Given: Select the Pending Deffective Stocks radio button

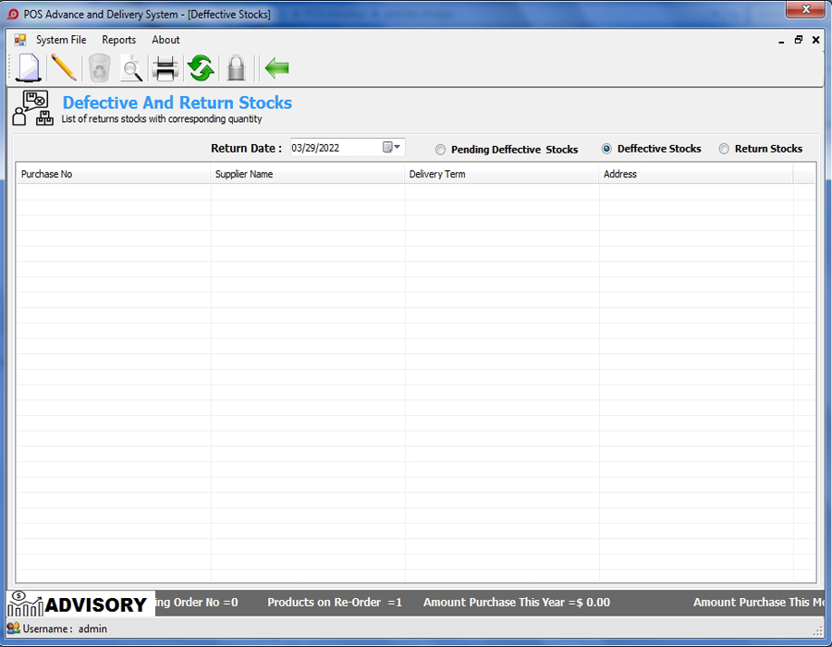Looking at the screenshot, I should coord(441,149).
